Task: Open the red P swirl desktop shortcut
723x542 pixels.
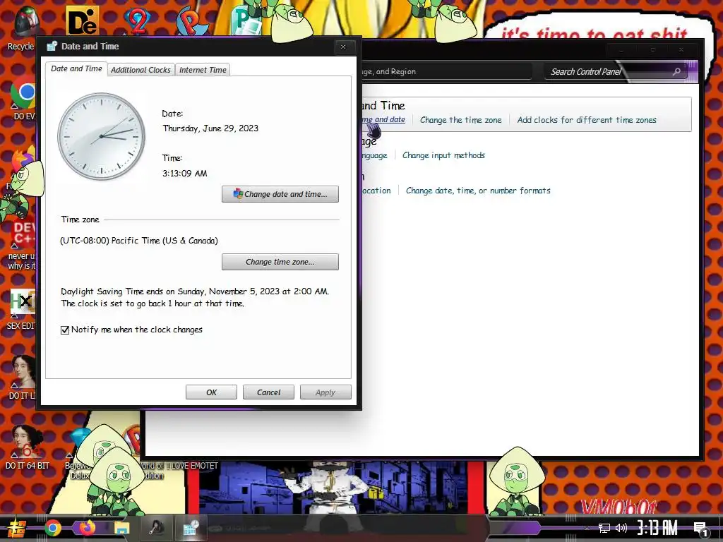Action: pos(193,20)
